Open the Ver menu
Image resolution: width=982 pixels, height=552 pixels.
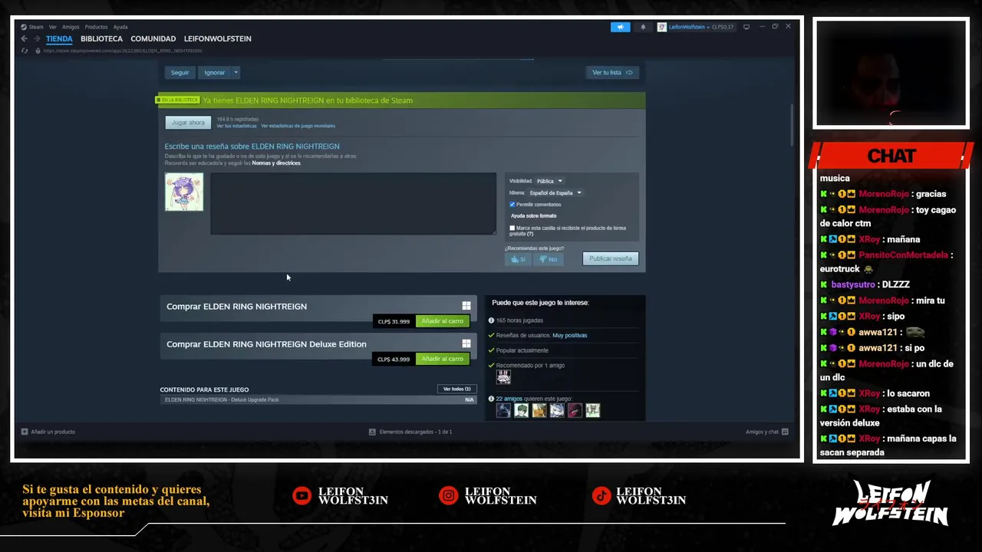click(53, 27)
